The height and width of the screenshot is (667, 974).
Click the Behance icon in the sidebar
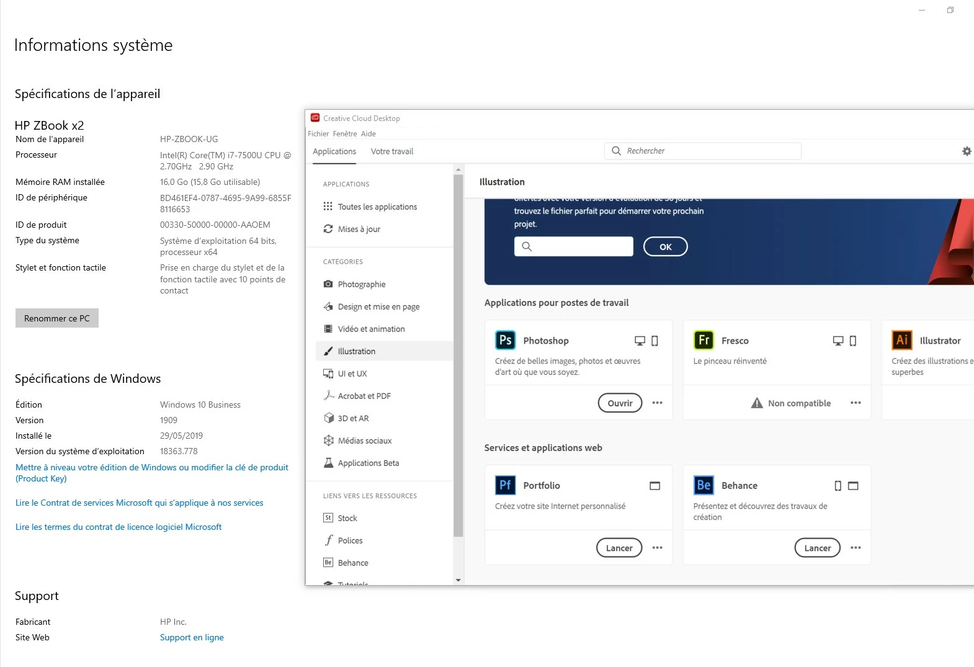[328, 563]
